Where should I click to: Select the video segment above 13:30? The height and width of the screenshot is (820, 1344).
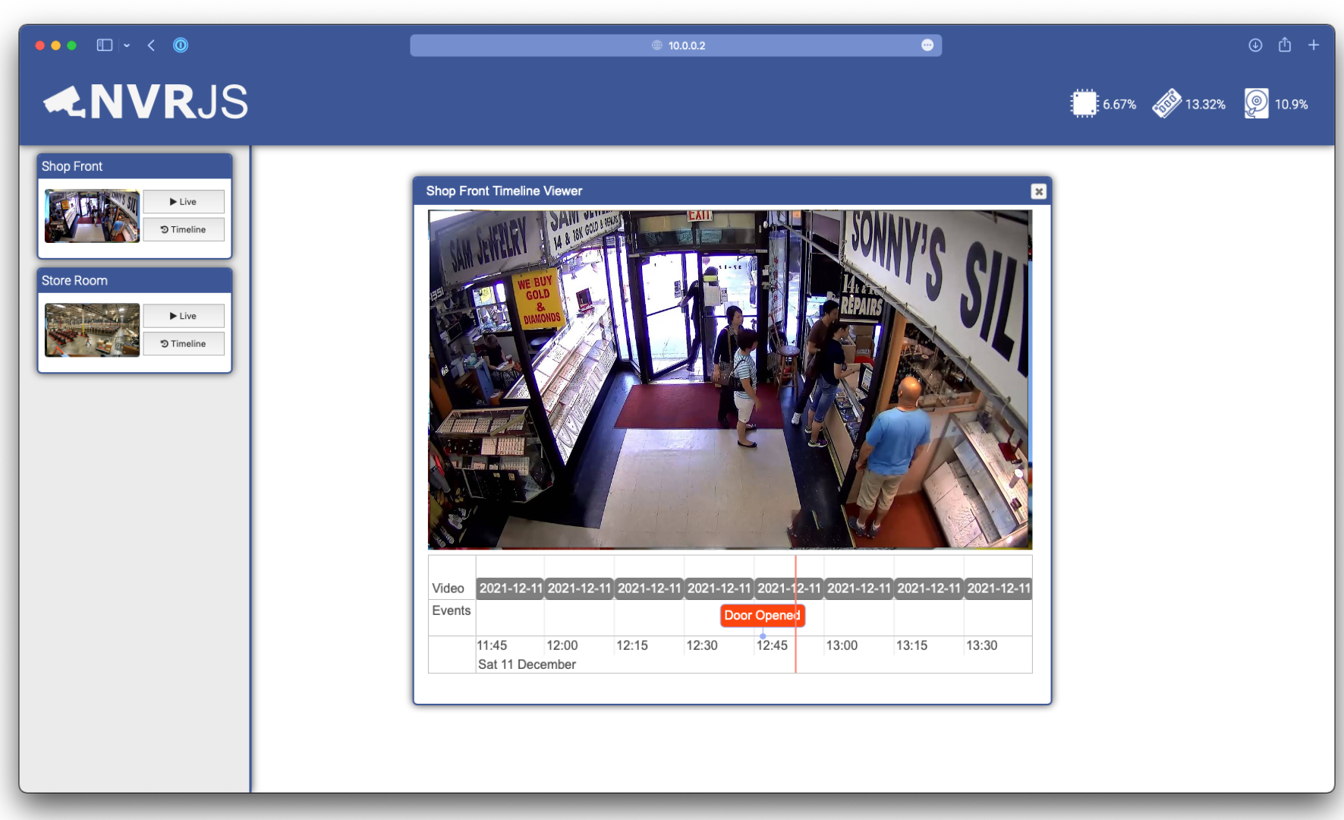tap(998, 588)
